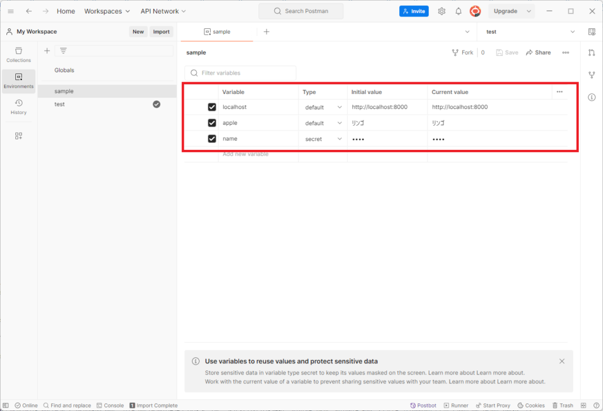Expand the Upgrade dropdown arrow
The width and height of the screenshot is (603, 411).
[529, 11]
